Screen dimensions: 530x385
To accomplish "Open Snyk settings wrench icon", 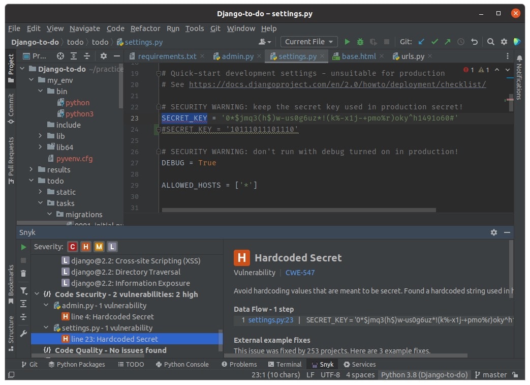I will [x=23, y=334].
